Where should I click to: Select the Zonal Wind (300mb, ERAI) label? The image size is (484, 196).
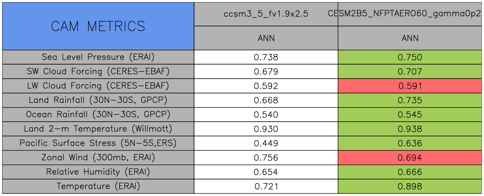[98, 158]
